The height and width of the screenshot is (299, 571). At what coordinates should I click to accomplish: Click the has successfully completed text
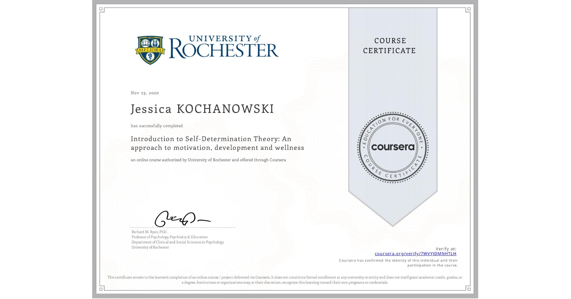point(156,126)
